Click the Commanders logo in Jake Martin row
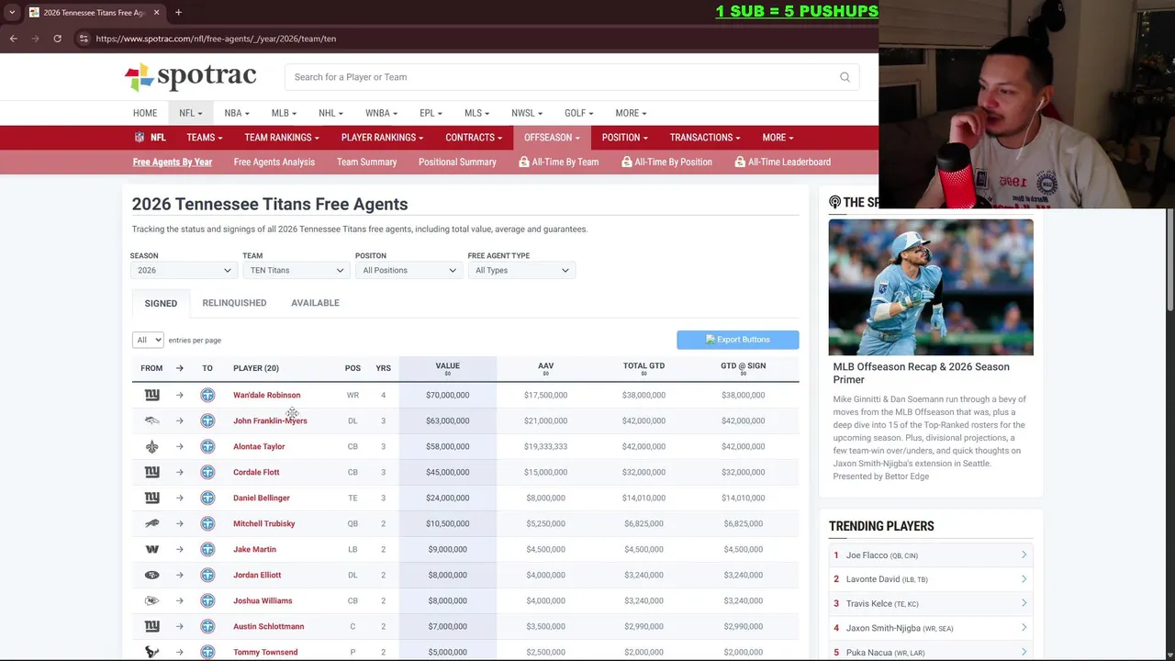 [152, 549]
